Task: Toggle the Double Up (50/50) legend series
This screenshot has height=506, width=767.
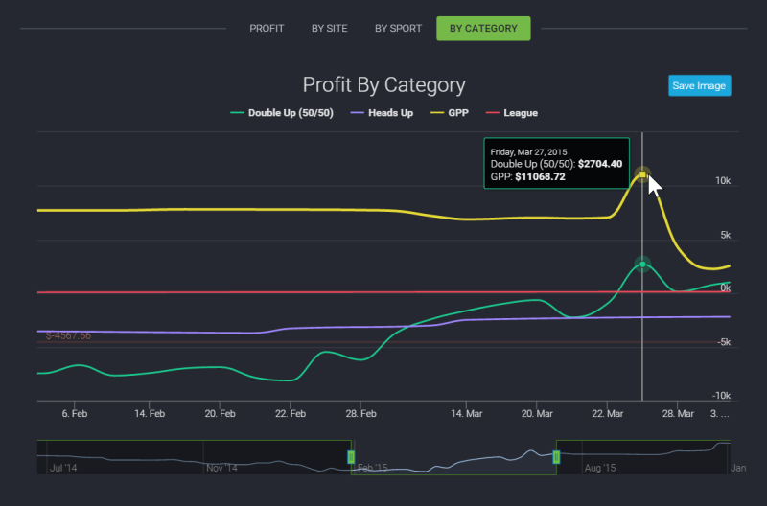Action: coord(282,113)
